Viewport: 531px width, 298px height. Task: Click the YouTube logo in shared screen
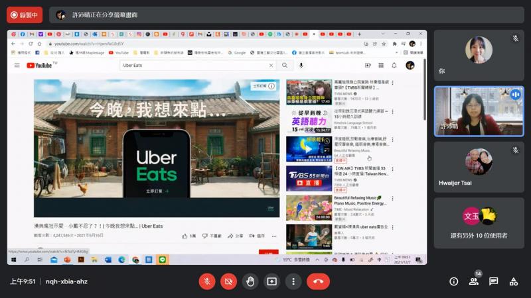(39, 65)
